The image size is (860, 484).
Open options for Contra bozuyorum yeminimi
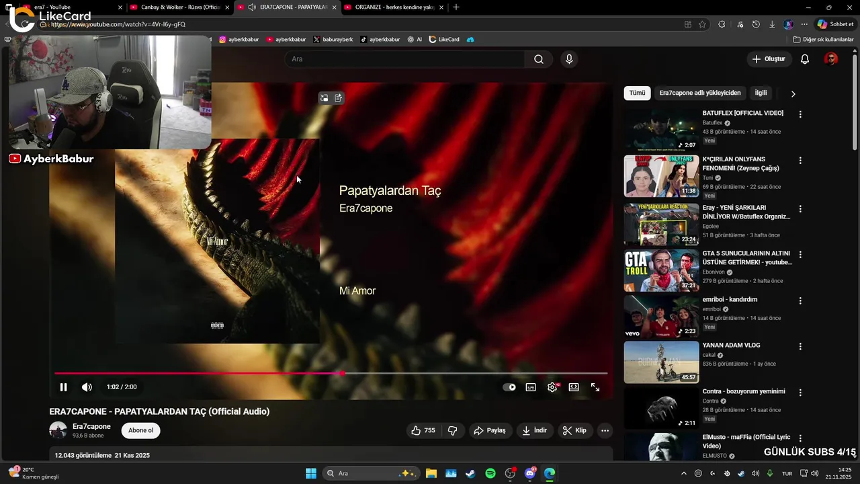click(800, 393)
